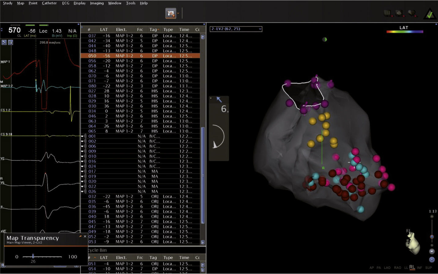The height and width of the screenshot is (274, 438).
Task: Click the broken heart status icon
Action: click(412, 13)
